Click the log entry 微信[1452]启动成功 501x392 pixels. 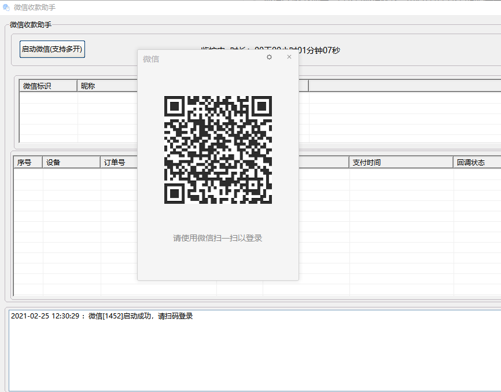pos(102,316)
